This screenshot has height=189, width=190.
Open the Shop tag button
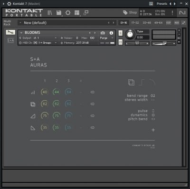point(130,12)
